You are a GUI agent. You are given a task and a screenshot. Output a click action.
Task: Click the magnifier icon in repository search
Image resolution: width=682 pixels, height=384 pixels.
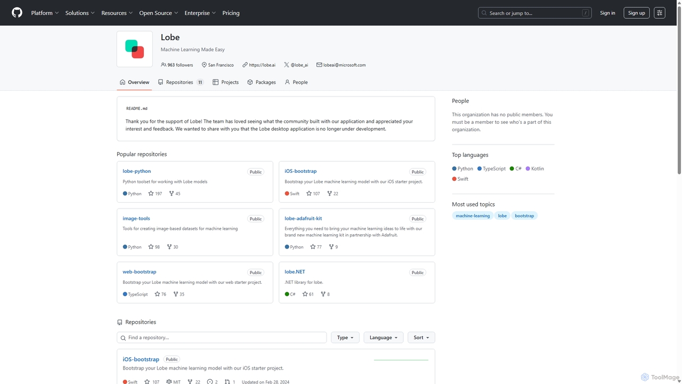[124, 338]
